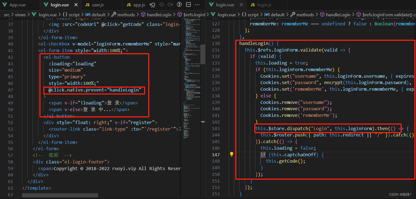Click the left editor horizontal scrollbar thumb

[x=60, y=195]
